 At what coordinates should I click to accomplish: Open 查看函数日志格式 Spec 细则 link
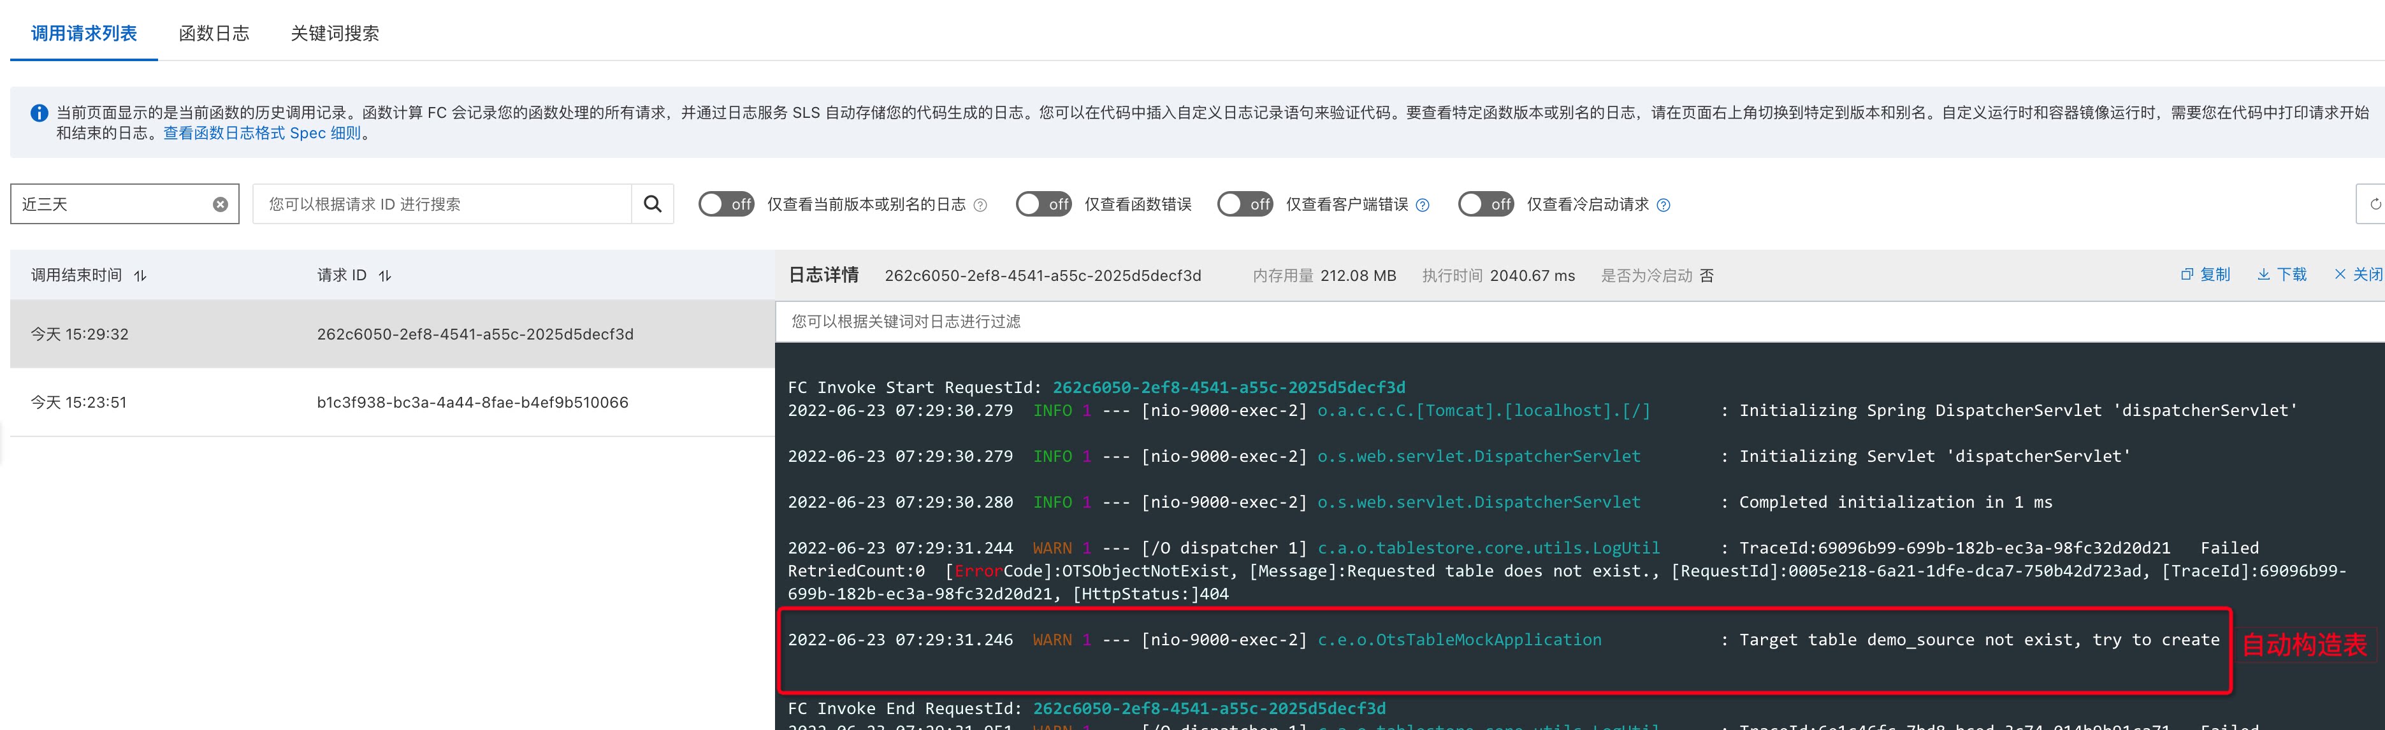click(x=262, y=133)
